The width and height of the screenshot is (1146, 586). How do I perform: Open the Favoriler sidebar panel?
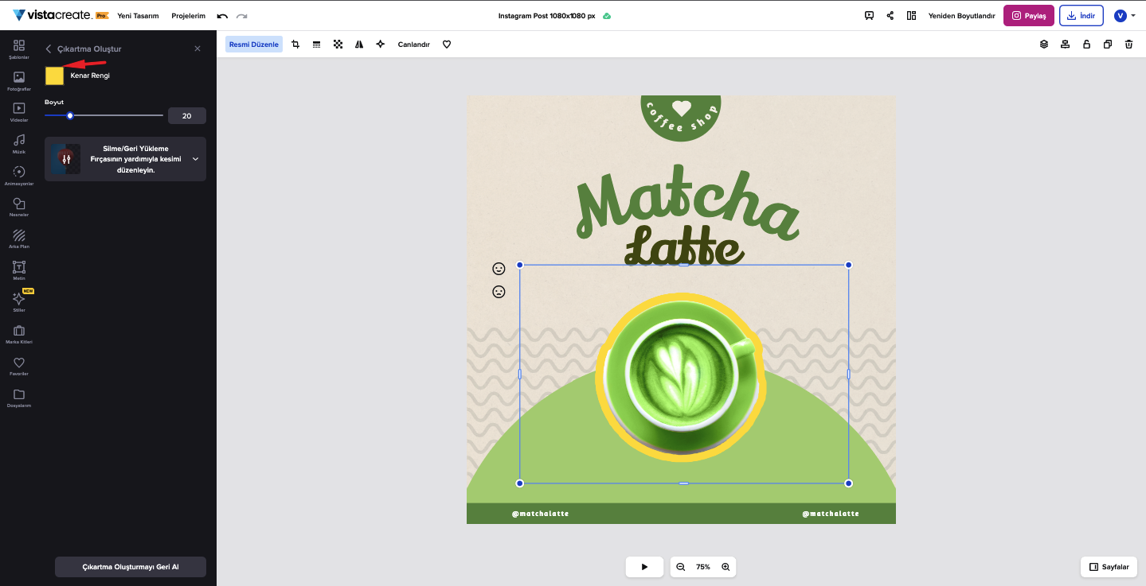(19, 366)
